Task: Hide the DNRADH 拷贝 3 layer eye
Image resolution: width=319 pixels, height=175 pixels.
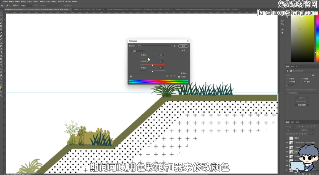Action: point(287,143)
